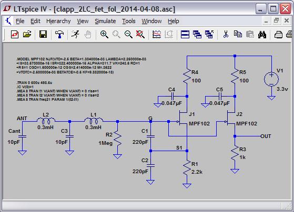
Task: Click the L2 inductor symbol
Action: tap(46, 121)
